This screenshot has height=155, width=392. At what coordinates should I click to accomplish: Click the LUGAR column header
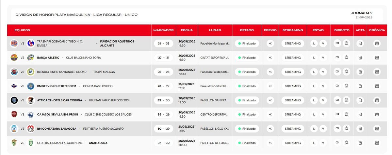215,30
